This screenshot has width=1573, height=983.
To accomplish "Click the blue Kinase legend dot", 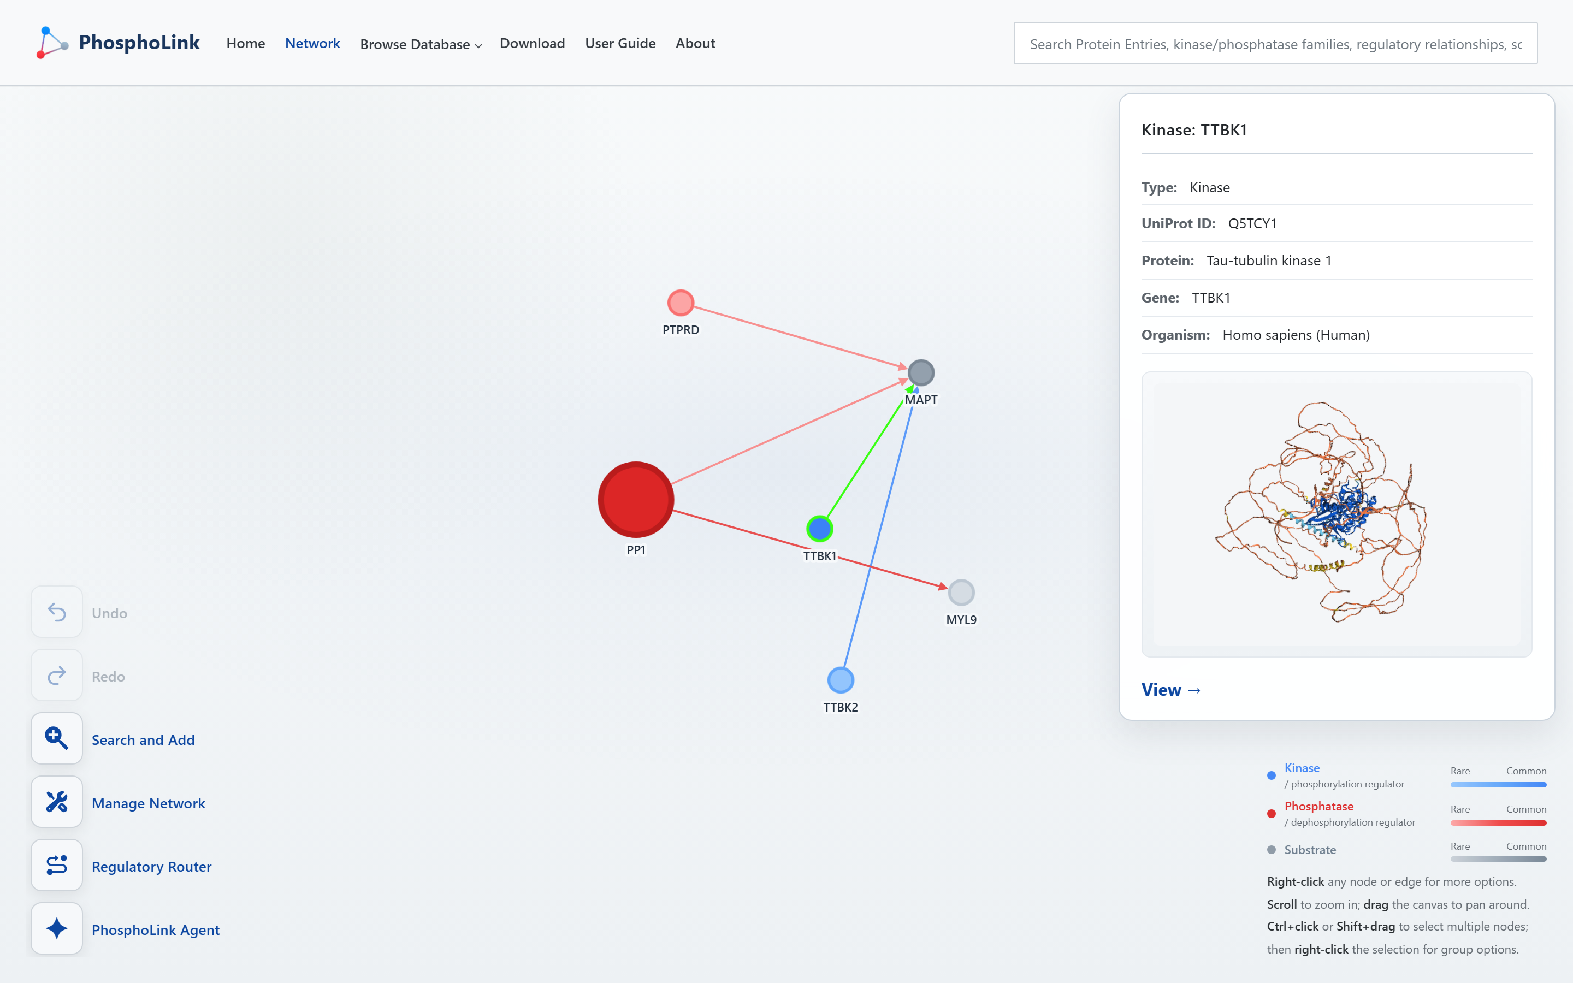I will 1272,775.
